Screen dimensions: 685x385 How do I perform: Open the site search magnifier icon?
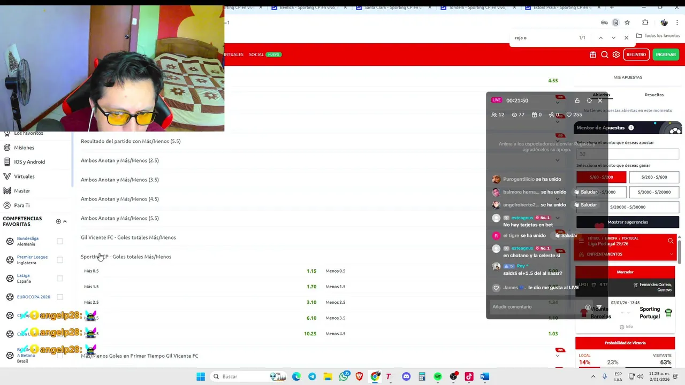(x=605, y=55)
